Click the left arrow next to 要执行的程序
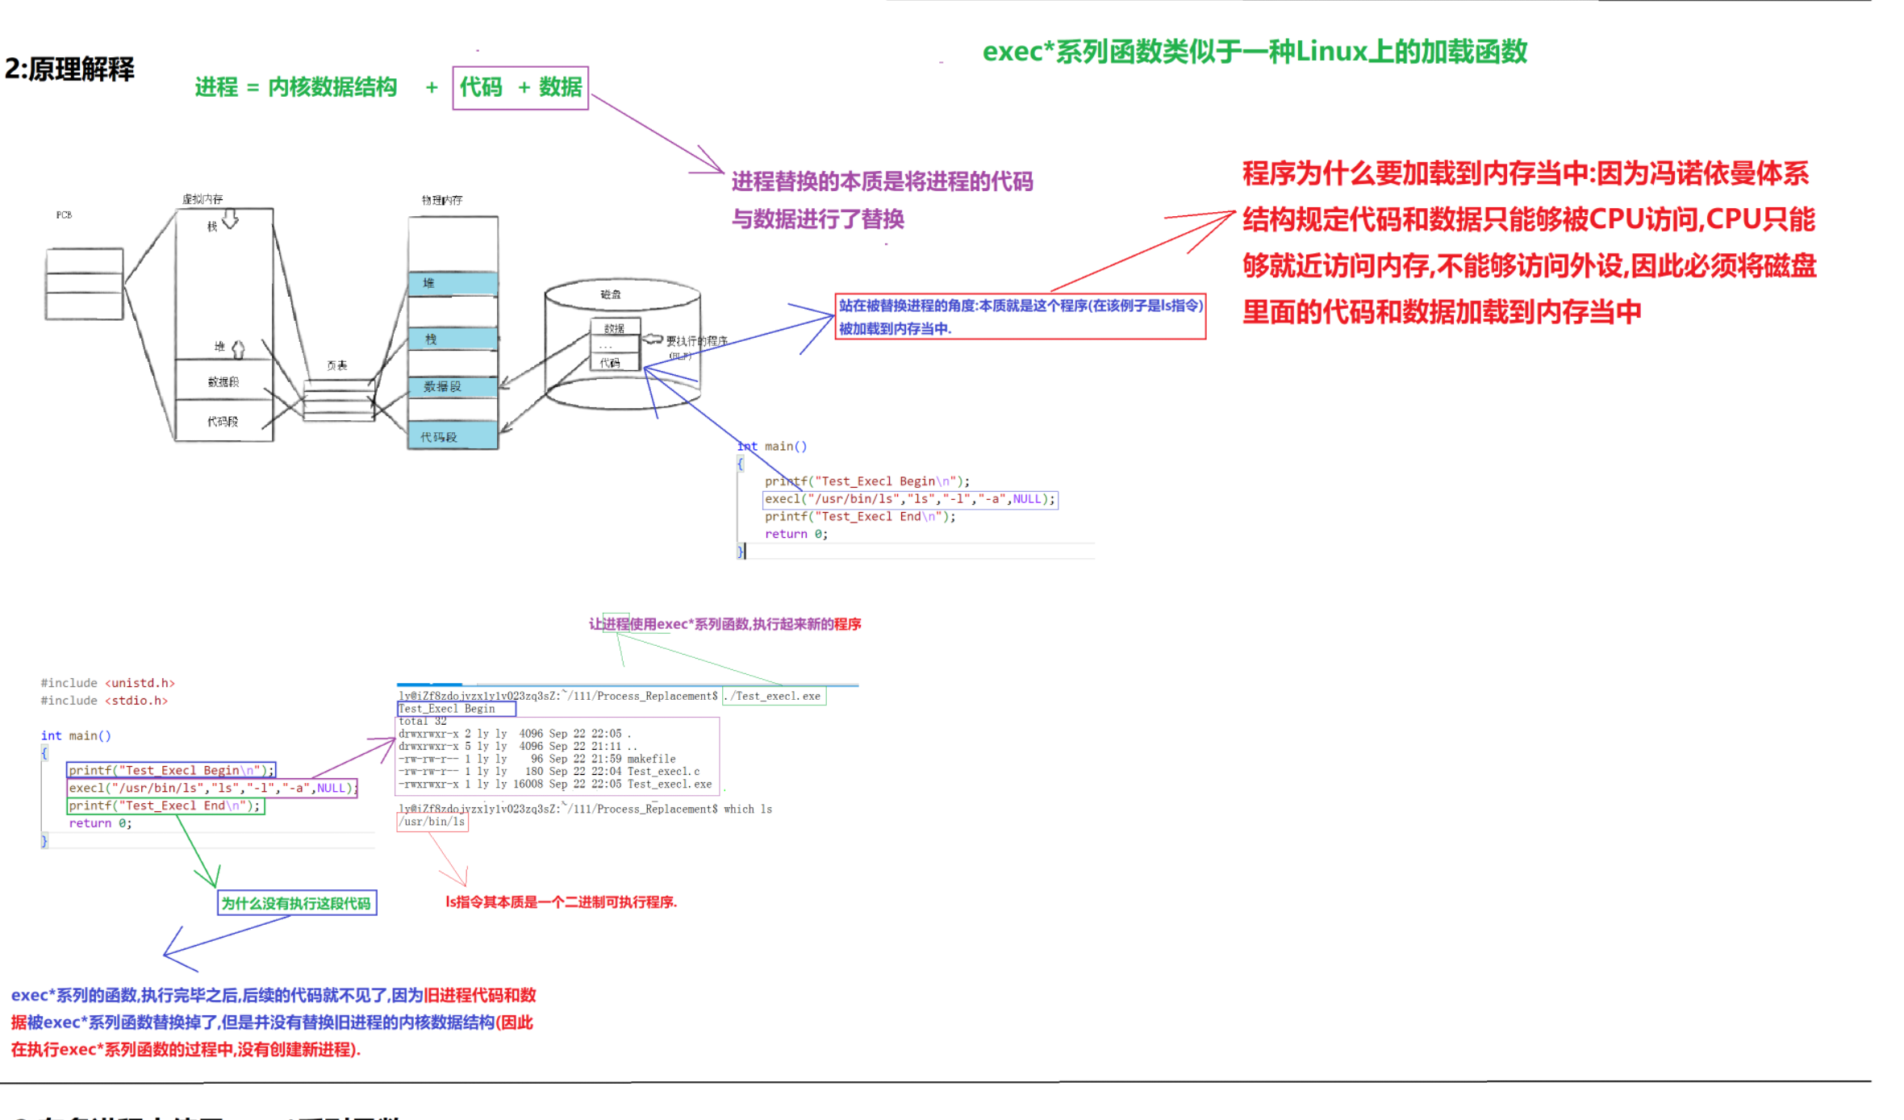Screen dimensions: 1904x1120 pyautogui.click(x=653, y=339)
